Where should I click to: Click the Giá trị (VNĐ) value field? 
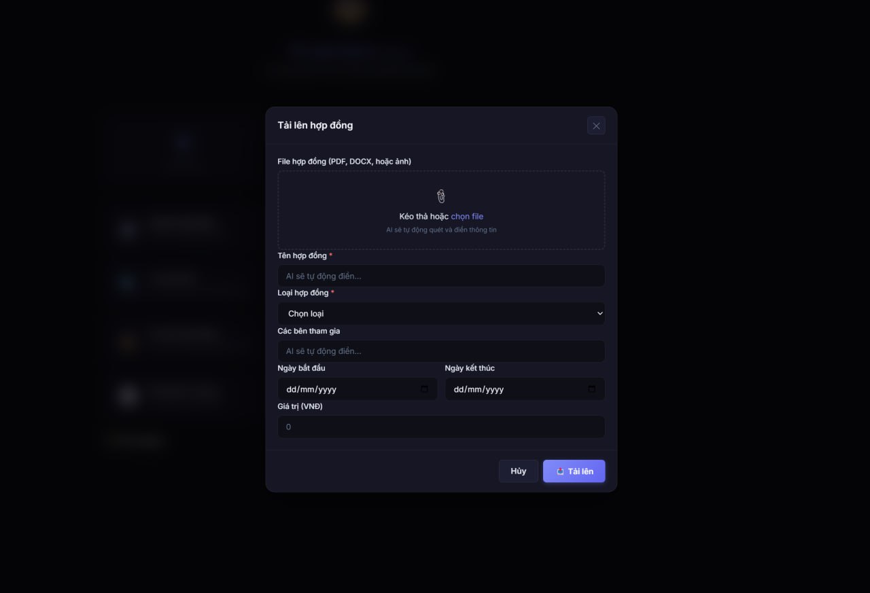[440, 427]
